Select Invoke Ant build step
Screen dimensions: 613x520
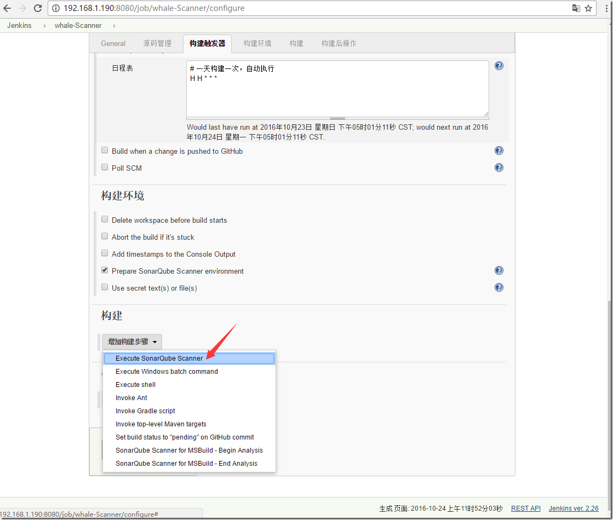click(189, 398)
